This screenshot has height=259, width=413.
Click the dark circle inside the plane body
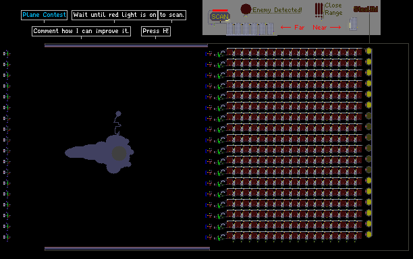pos(119,154)
